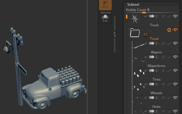Toggle polypaint brush on Wheels row
This screenshot has width=182, height=114.
click(169, 84)
